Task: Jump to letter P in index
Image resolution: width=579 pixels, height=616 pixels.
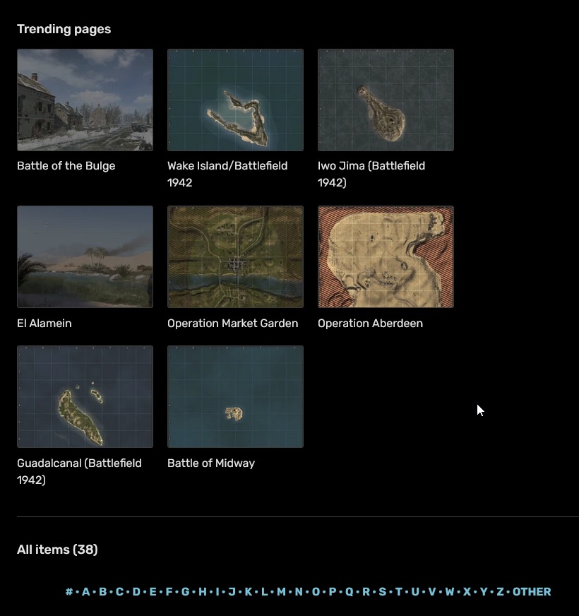Action: click(x=333, y=592)
